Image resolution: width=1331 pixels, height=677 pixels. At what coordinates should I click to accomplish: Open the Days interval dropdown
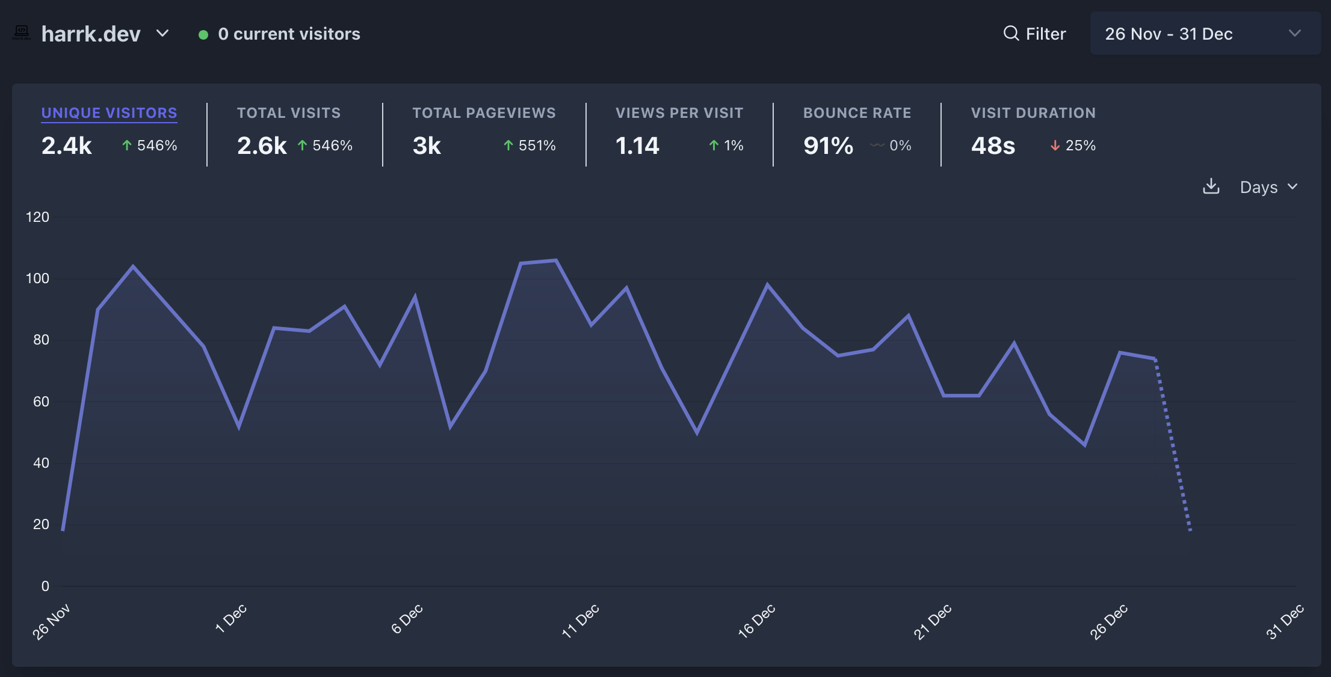[x=1268, y=187]
